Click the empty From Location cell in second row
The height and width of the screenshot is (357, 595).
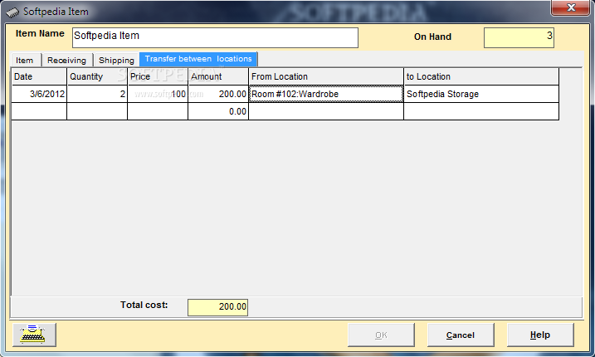click(x=326, y=111)
